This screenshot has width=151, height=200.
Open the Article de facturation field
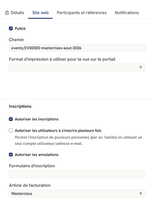(77, 194)
